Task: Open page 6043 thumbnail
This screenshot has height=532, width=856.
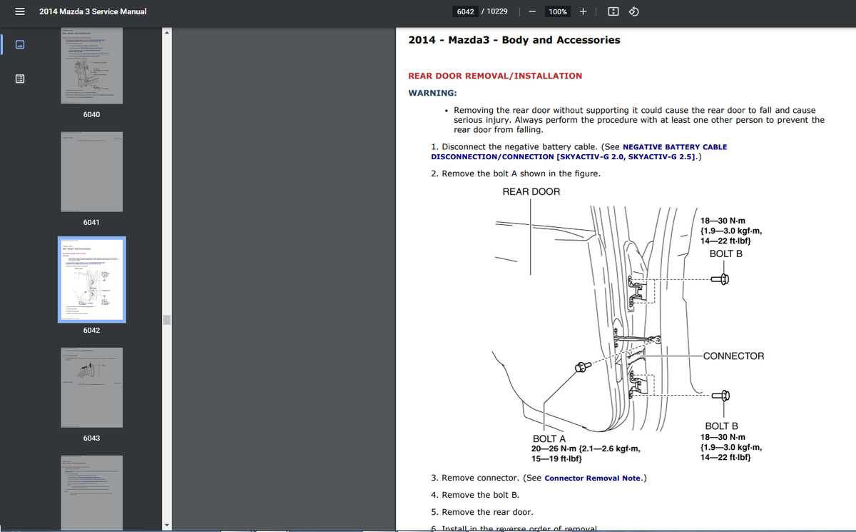Action: click(91, 388)
